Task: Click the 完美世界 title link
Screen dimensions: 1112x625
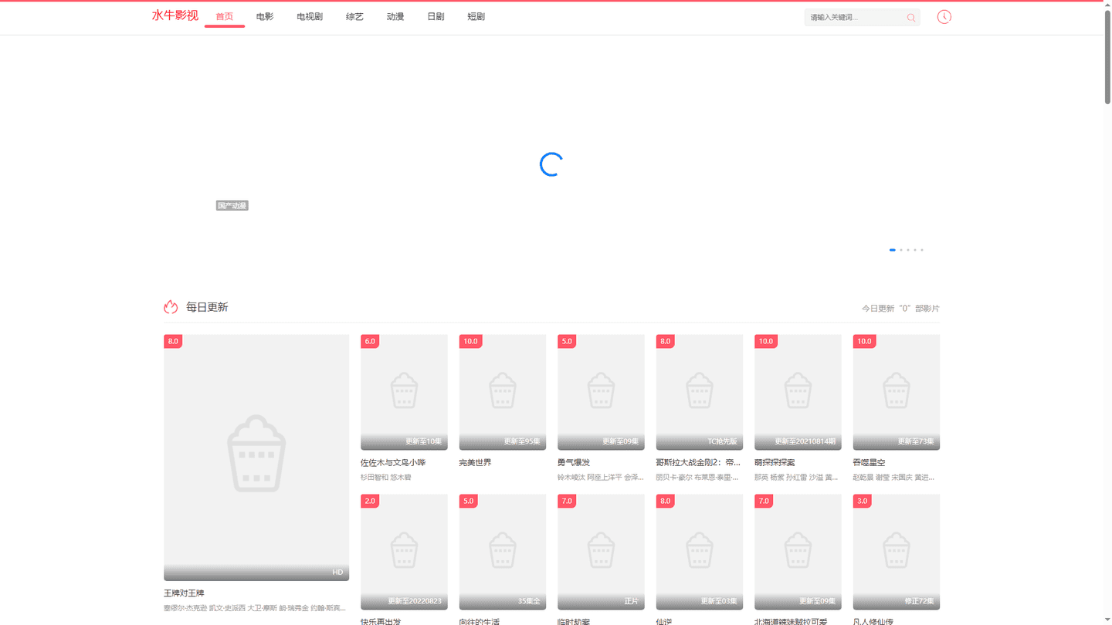Action: pyautogui.click(x=475, y=463)
